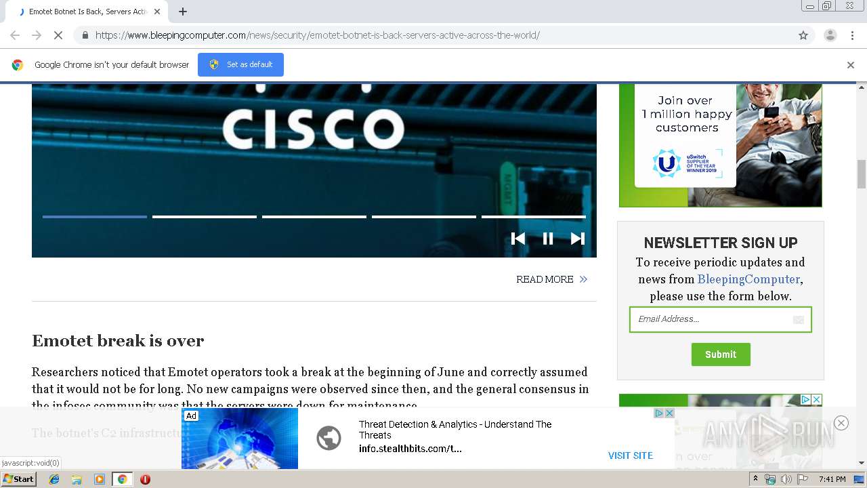867x488 pixels.
Task: Click the CISCO slide image
Action: point(314,170)
